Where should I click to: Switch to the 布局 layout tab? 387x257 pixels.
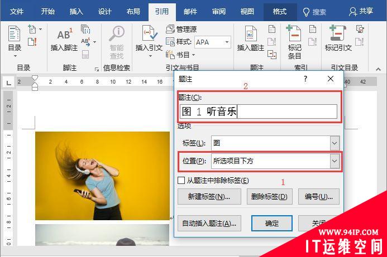coord(133,11)
